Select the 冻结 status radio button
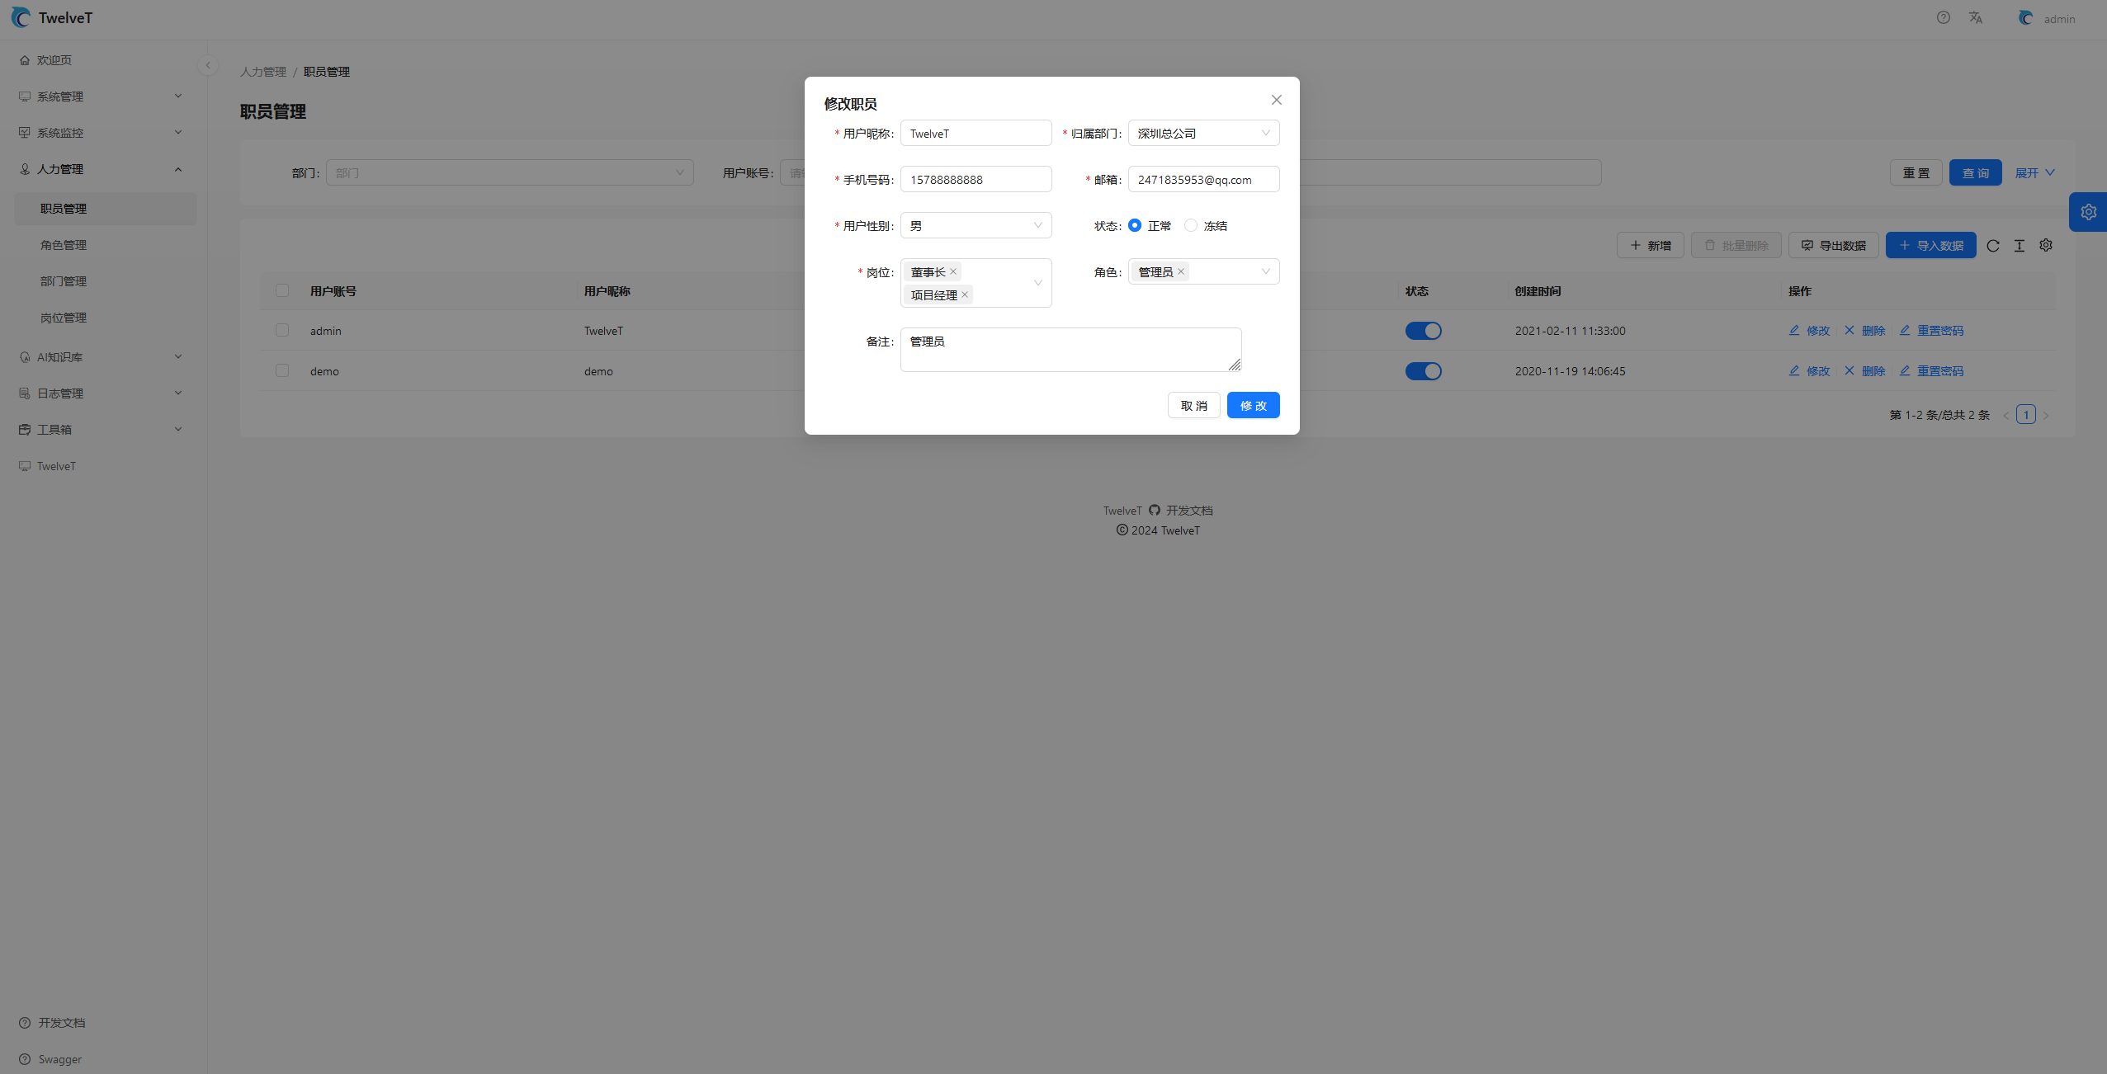2107x1074 pixels. [x=1191, y=225]
